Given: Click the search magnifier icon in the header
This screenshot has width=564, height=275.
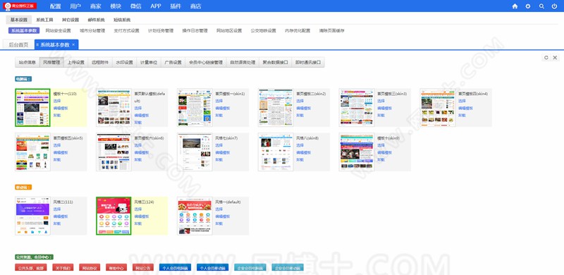Looking at the screenshot, I should coord(541,6).
